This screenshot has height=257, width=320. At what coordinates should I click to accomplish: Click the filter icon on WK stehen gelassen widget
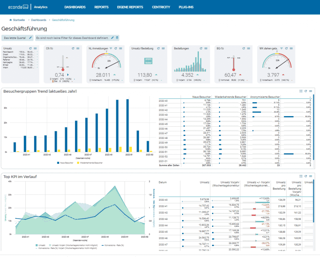coord(281,48)
